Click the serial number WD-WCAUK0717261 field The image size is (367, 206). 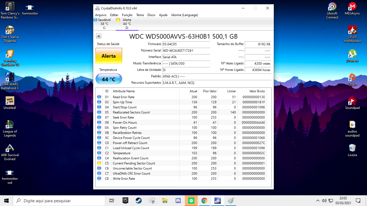click(x=186, y=50)
